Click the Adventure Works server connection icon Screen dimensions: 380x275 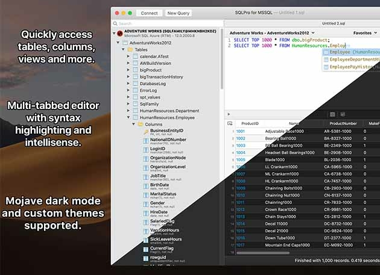click(x=119, y=34)
